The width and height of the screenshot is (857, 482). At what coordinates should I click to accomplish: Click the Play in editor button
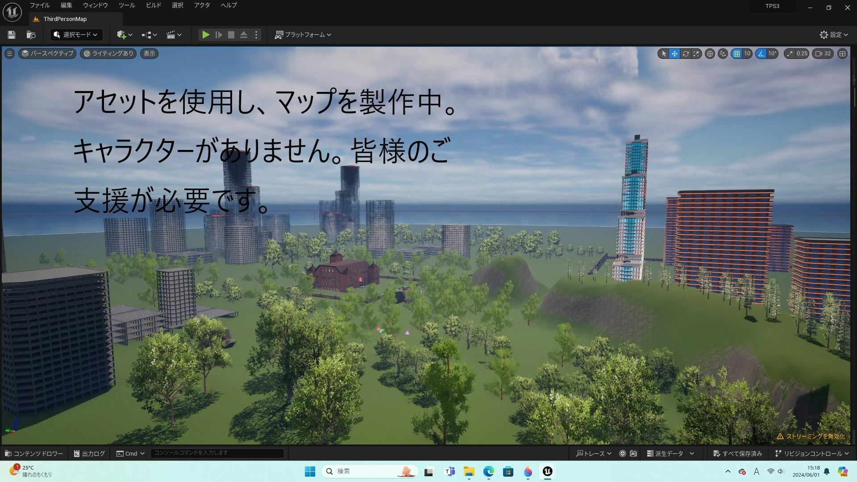pos(205,35)
